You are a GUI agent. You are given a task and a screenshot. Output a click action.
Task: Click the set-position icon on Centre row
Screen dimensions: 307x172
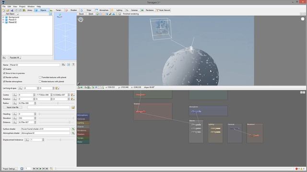click(x=72, y=95)
